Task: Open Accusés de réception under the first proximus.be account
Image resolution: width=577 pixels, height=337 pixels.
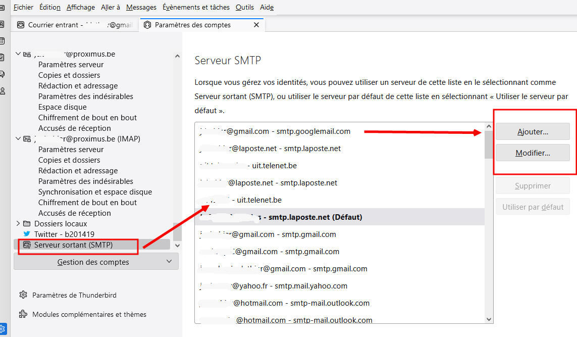Action: tap(75, 128)
